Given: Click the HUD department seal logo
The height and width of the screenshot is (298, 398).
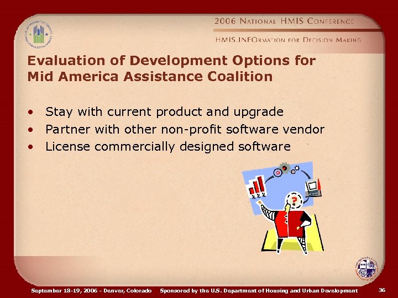Looking at the screenshot, I should point(39,34).
